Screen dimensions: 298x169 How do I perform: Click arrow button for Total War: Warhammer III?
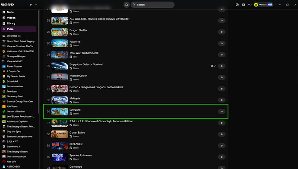[222, 55]
